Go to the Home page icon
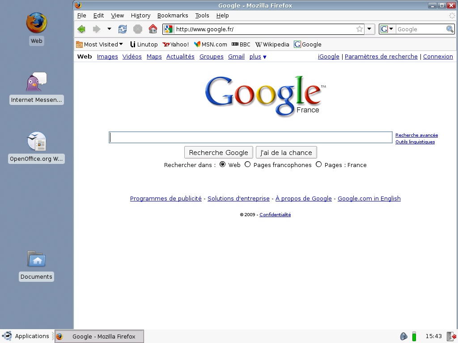The width and height of the screenshot is (458, 343). (x=153, y=29)
